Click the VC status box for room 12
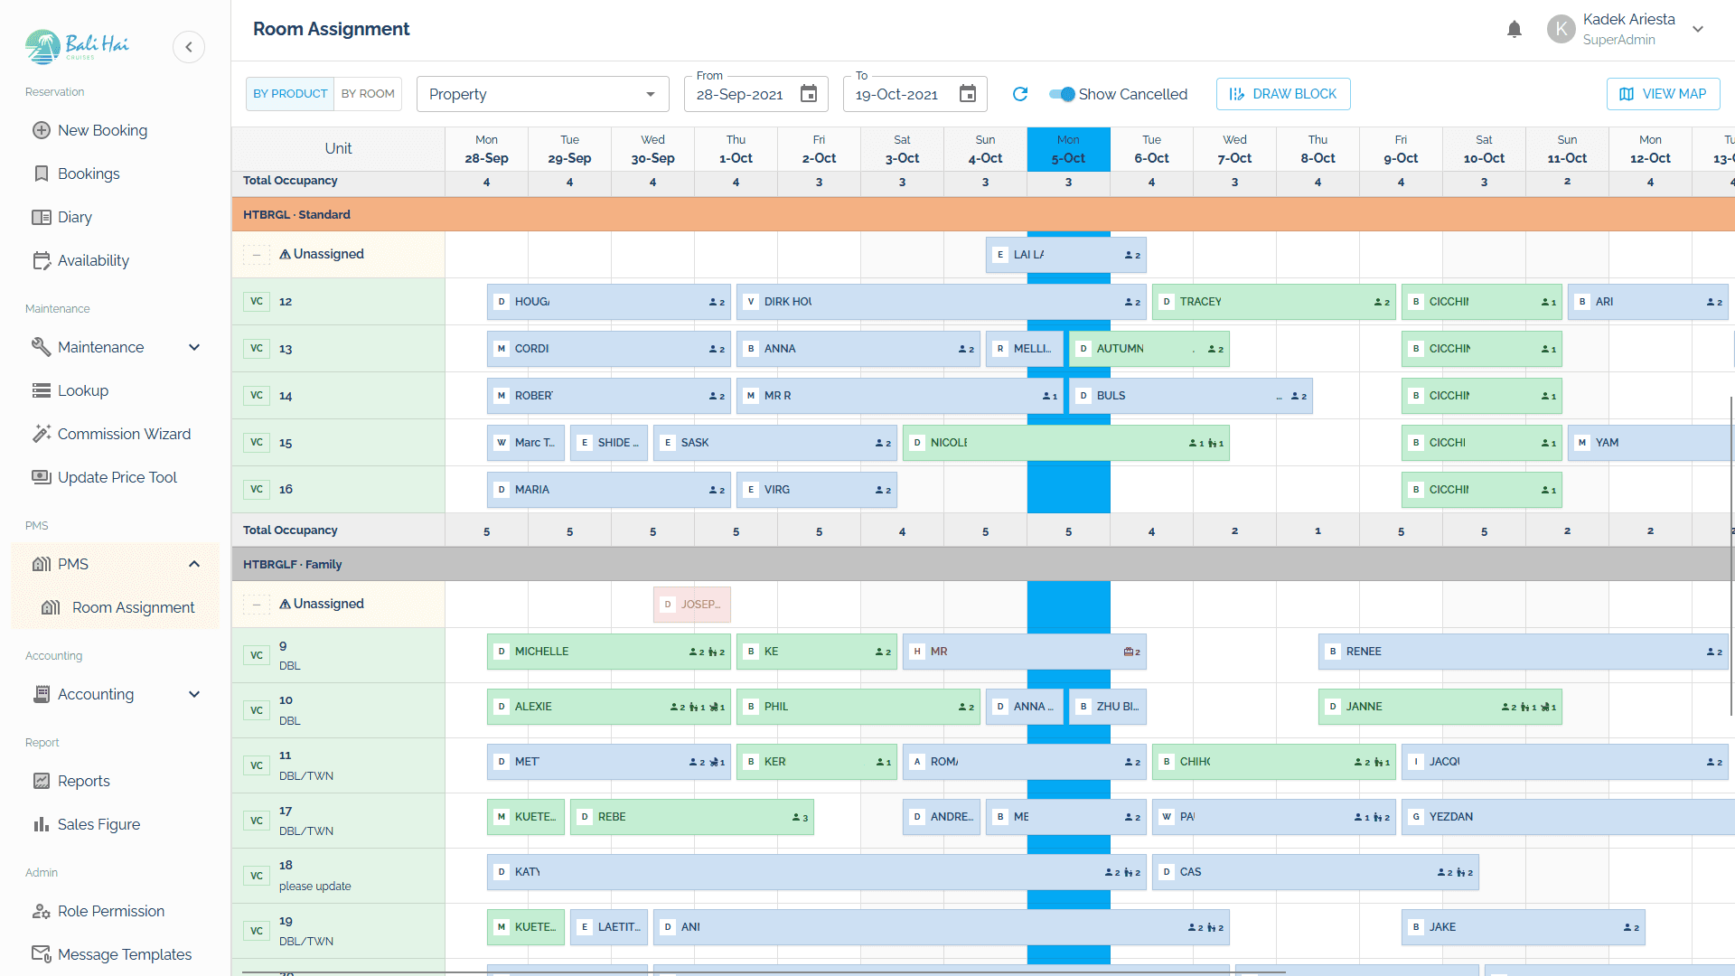The image size is (1735, 976). click(x=257, y=302)
